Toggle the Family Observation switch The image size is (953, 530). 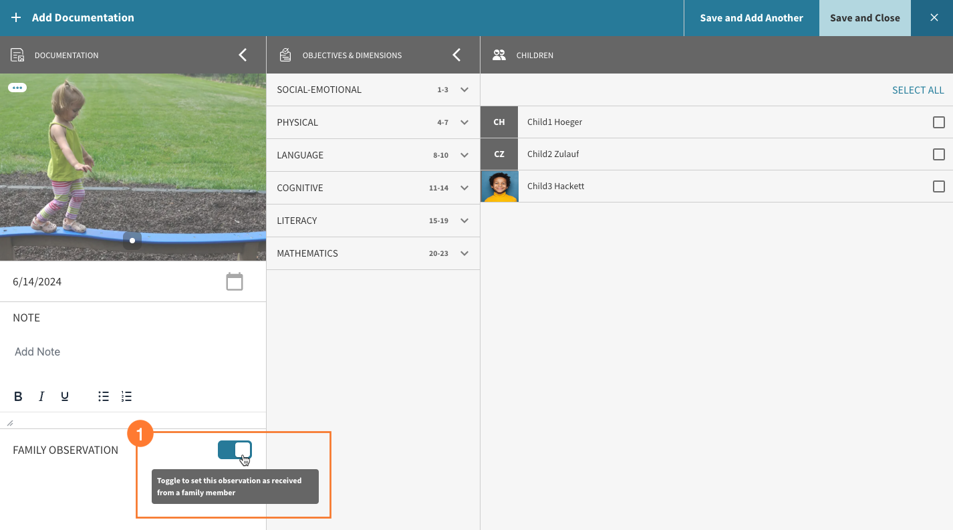pyautogui.click(x=235, y=450)
